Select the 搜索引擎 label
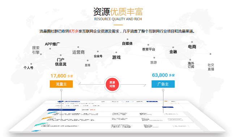 pos(36,50)
